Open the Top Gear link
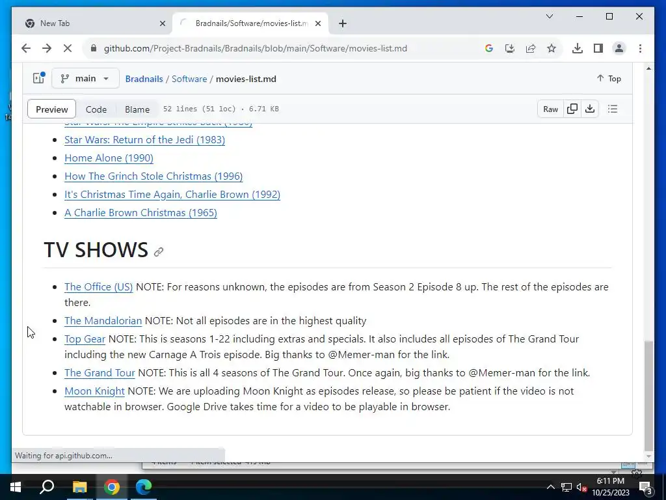This screenshot has width=666, height=500. pos(85,339)
